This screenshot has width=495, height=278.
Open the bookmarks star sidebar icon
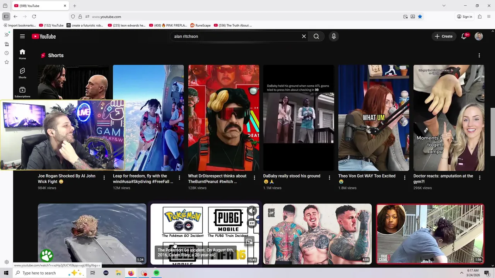coord(7,62)
